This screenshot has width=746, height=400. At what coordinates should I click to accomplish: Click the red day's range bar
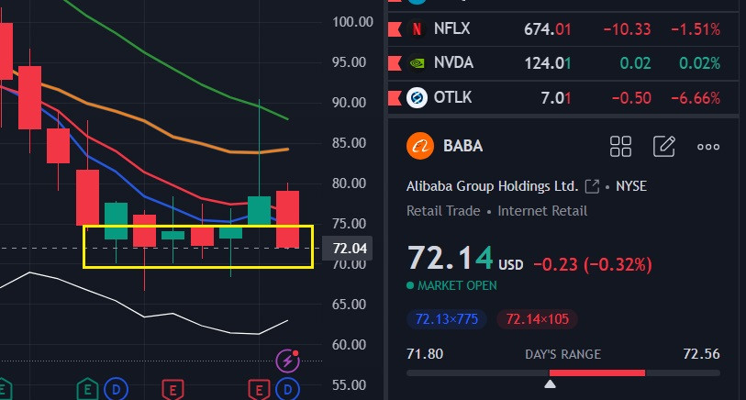(597, 372)
